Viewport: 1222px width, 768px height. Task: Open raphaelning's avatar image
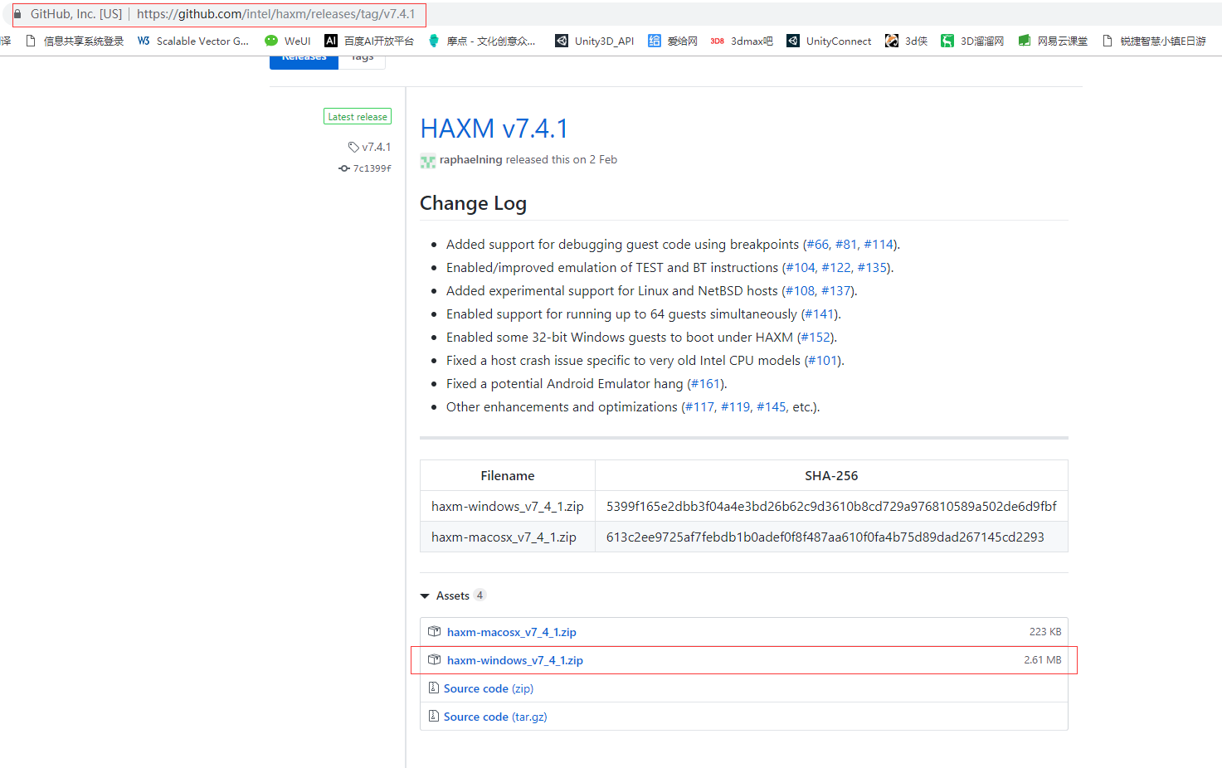pos(427,161)
